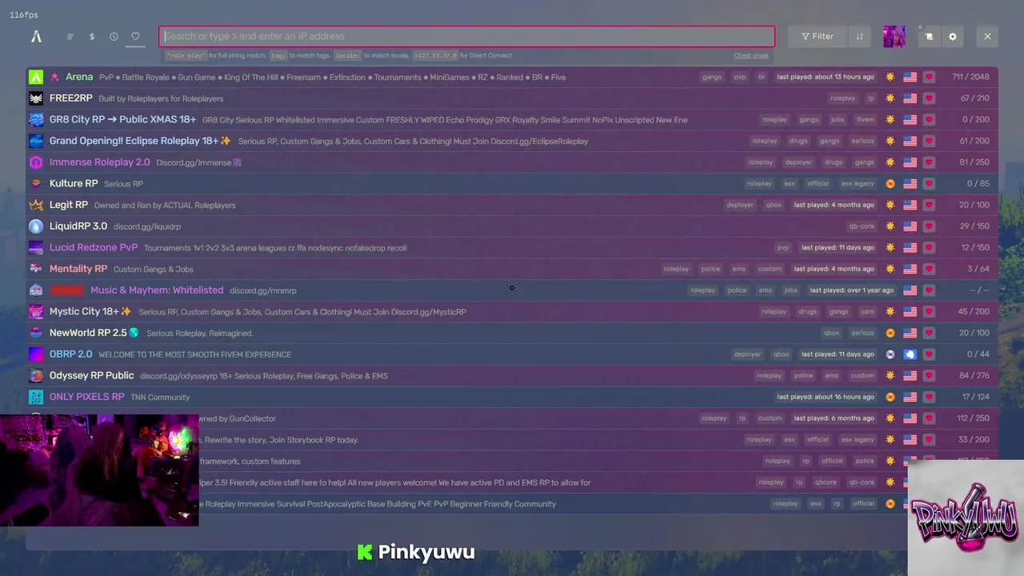
Task: Open the Lucid Redzone PvP server
Action: [x=512, y=247]
